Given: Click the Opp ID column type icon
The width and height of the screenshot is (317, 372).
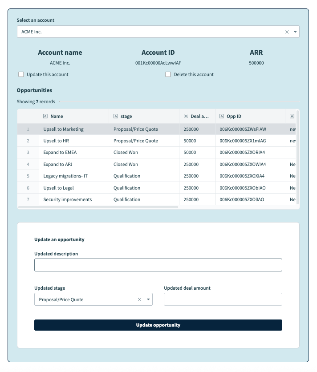Looking at the screenshot, I should pyautogui.click(x=222, y=116).
